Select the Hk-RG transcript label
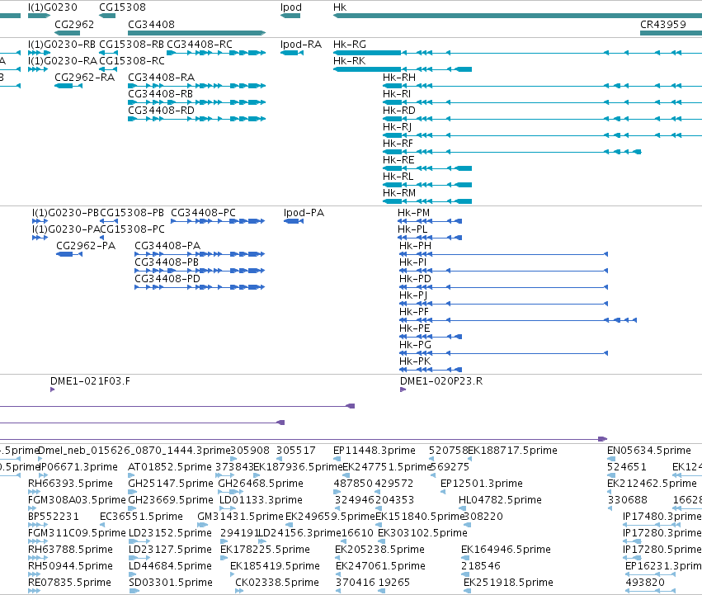 tap(350, 45)
